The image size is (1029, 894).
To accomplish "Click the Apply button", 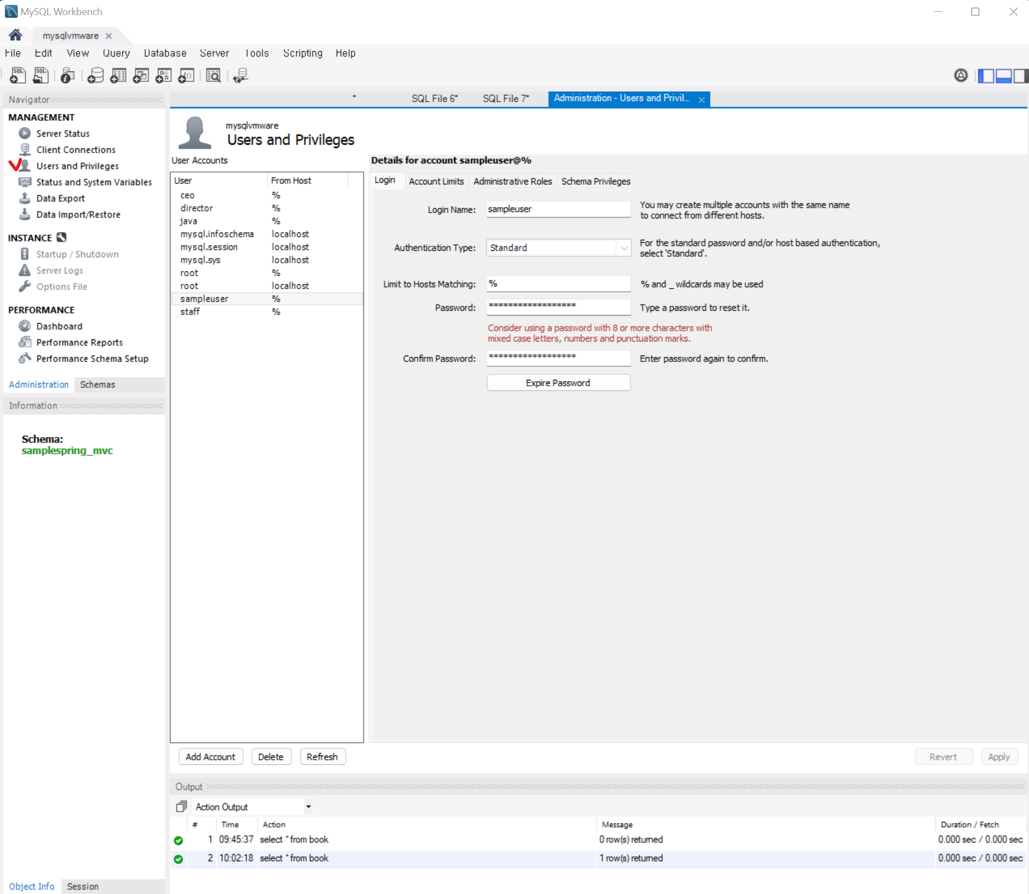I will tap(999, 757).
